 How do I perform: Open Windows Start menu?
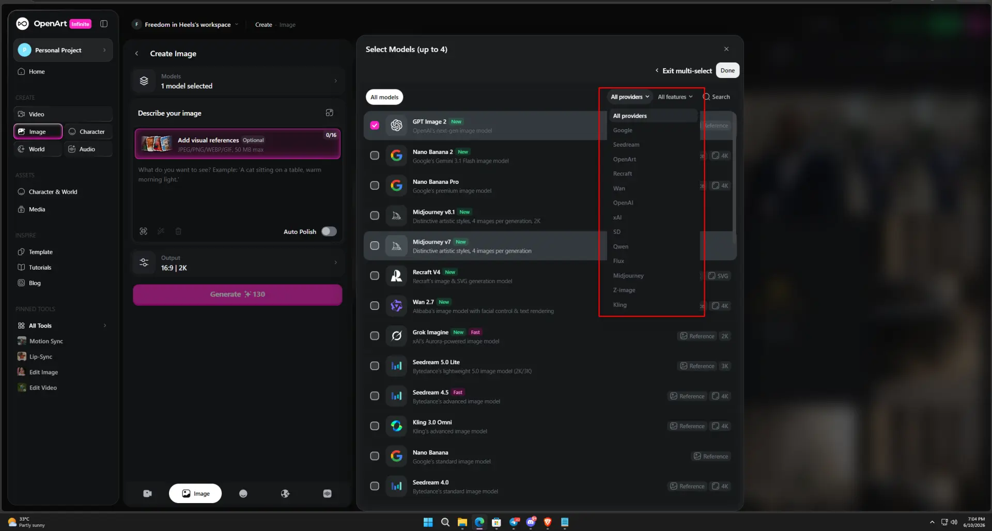point(428,522)
